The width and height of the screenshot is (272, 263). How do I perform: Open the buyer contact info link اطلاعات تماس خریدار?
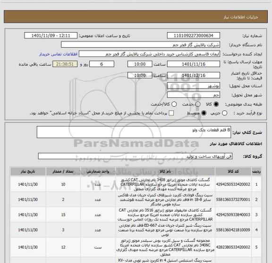58,54
